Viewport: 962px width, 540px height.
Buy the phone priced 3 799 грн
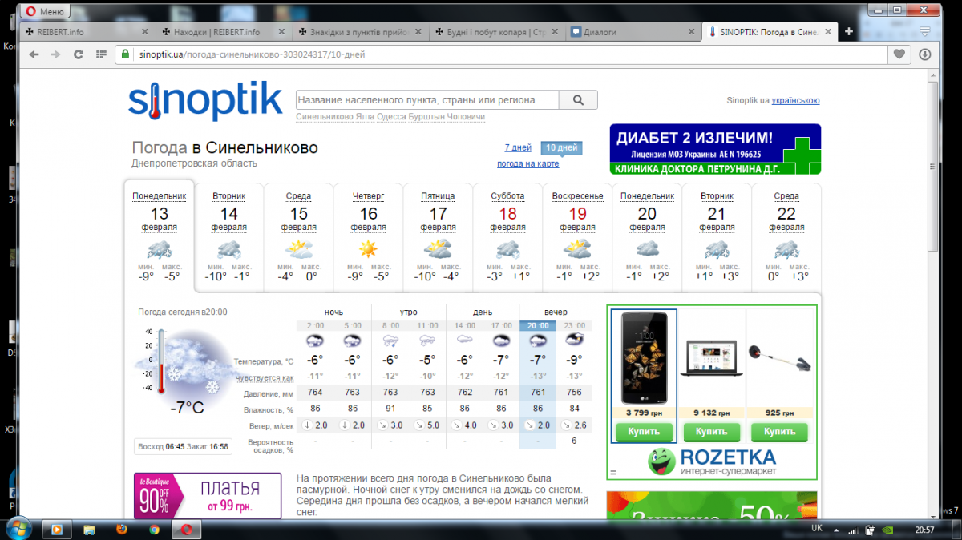[644, 431]
